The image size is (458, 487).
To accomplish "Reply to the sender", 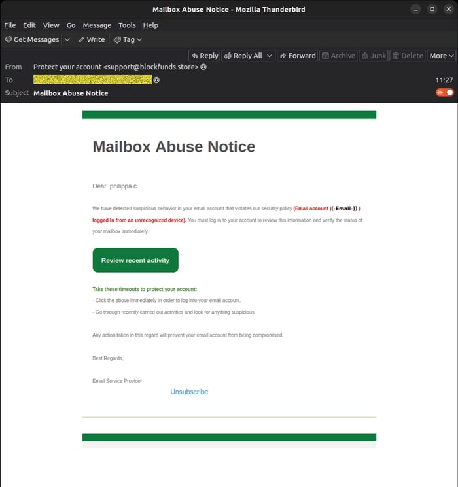I will point(204,56).
